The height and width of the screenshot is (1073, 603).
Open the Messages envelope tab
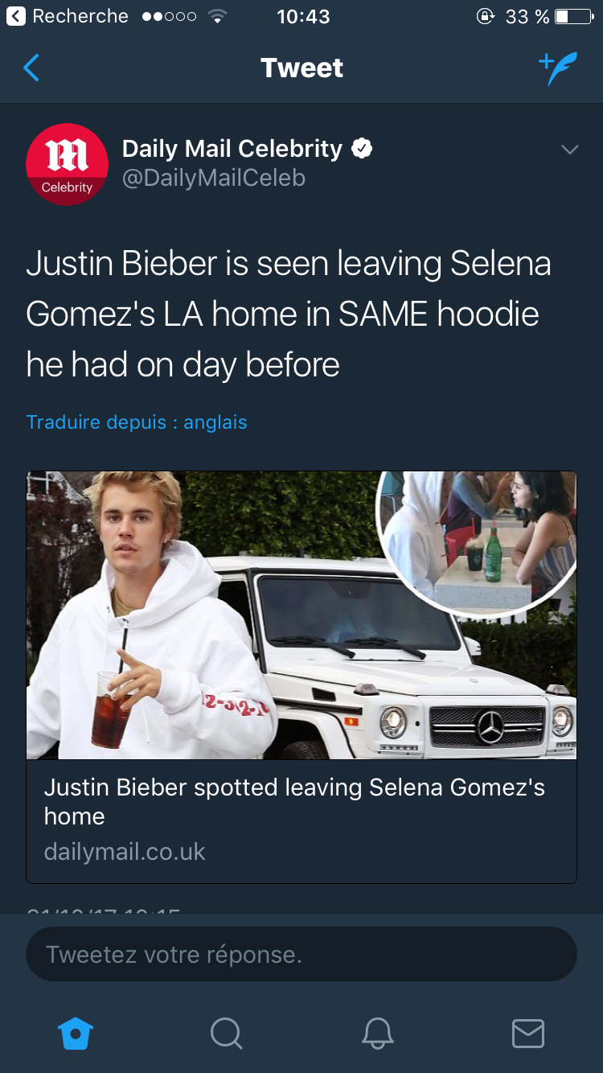[528, 1033]
